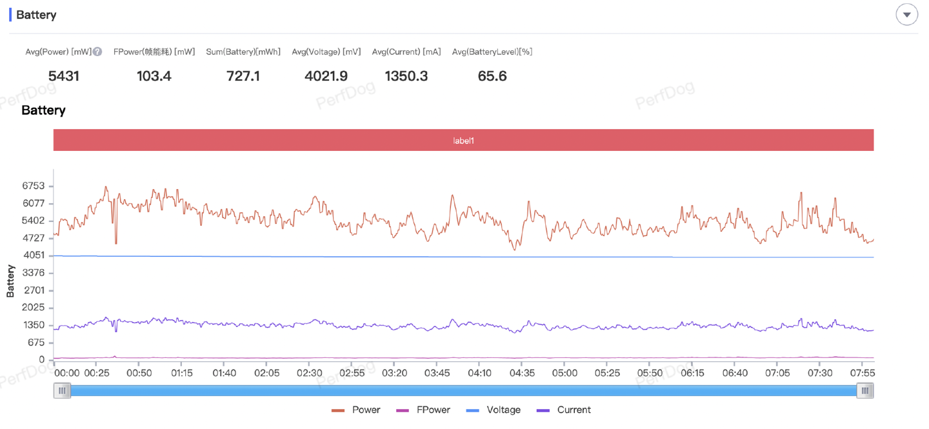Toggle the Power series in the legend

(356, 410)
